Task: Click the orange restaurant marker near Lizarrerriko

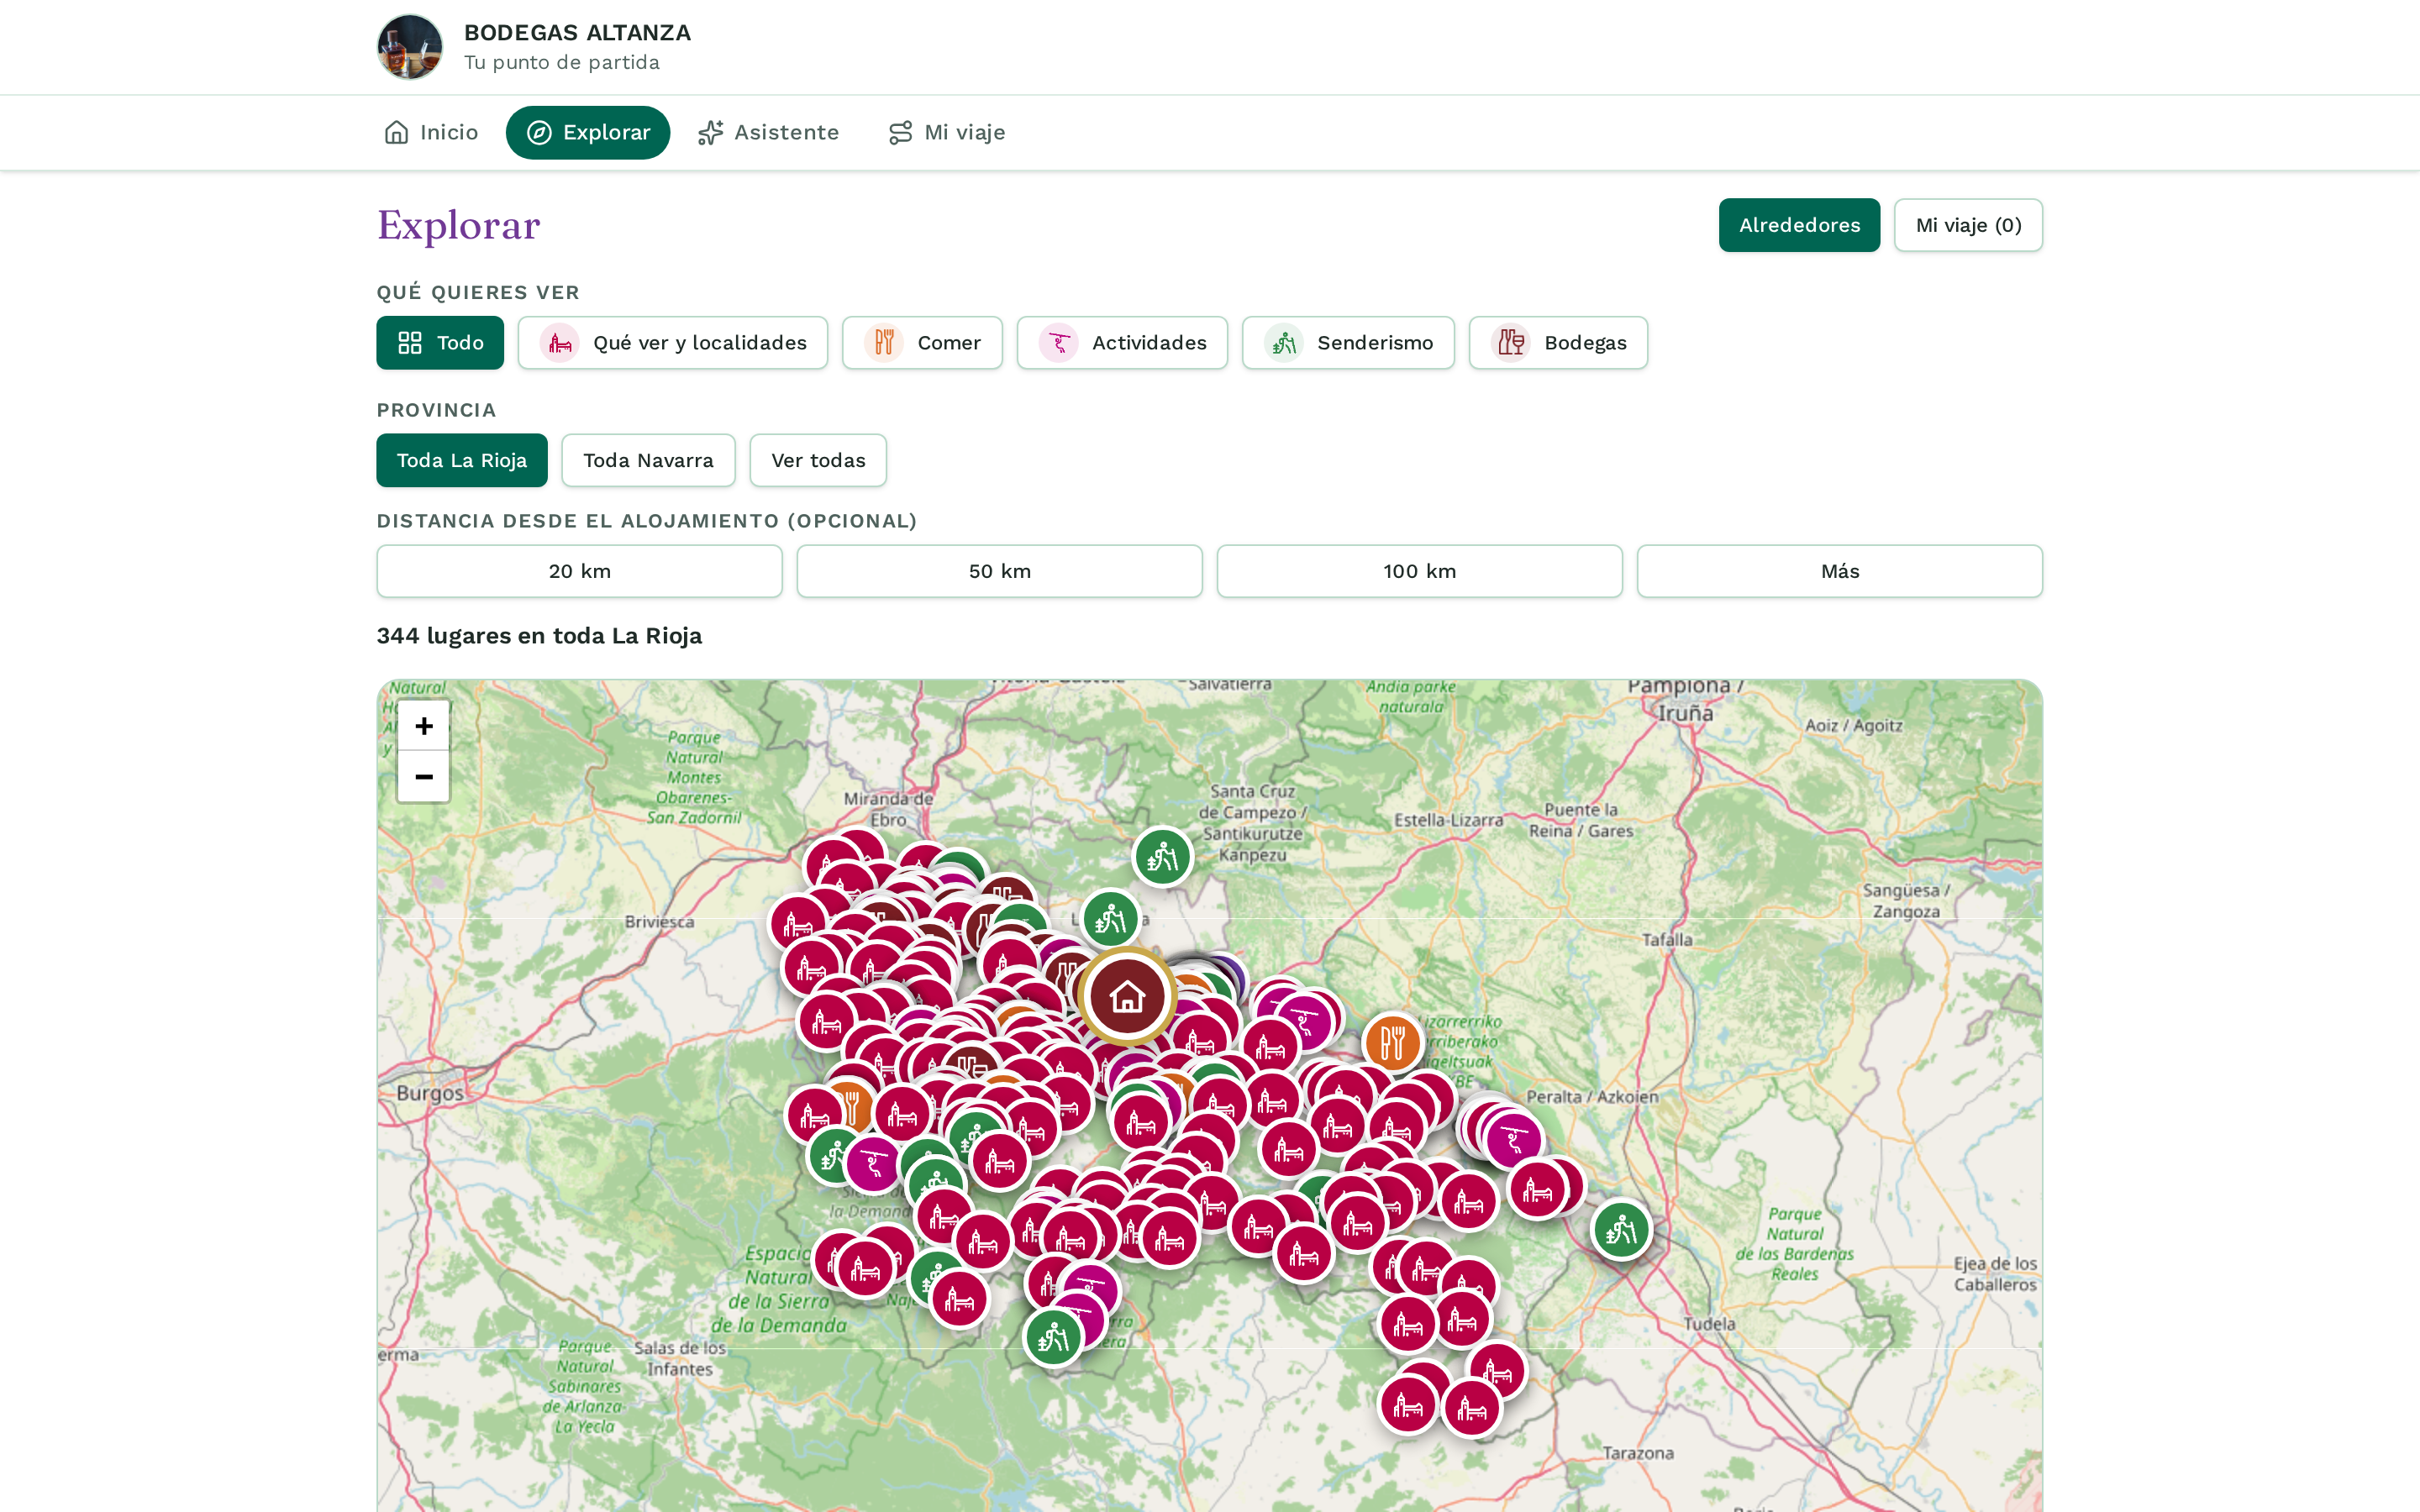Action: 1393,1043
